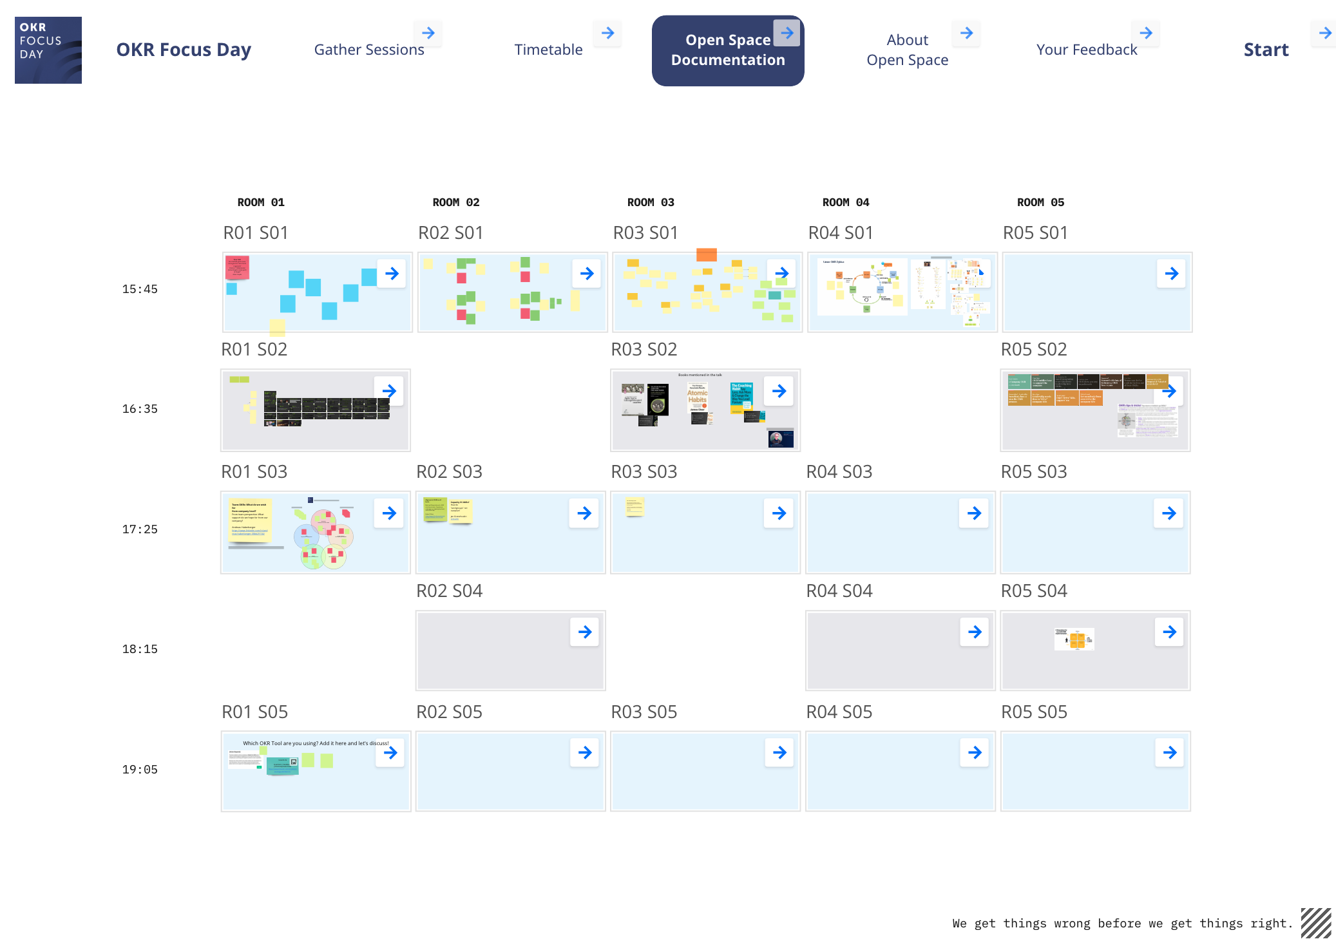Select the Open Space Documentation tab
Viewport: 1336px width, 948px height.
(728, 50)
